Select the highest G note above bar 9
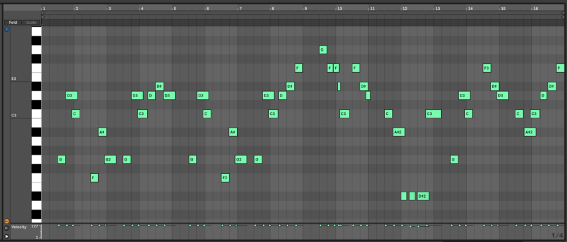 [x=323, y=50]
